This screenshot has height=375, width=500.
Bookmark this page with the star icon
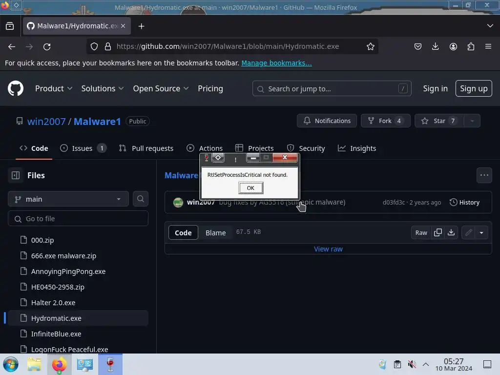(x=370, y=46)
